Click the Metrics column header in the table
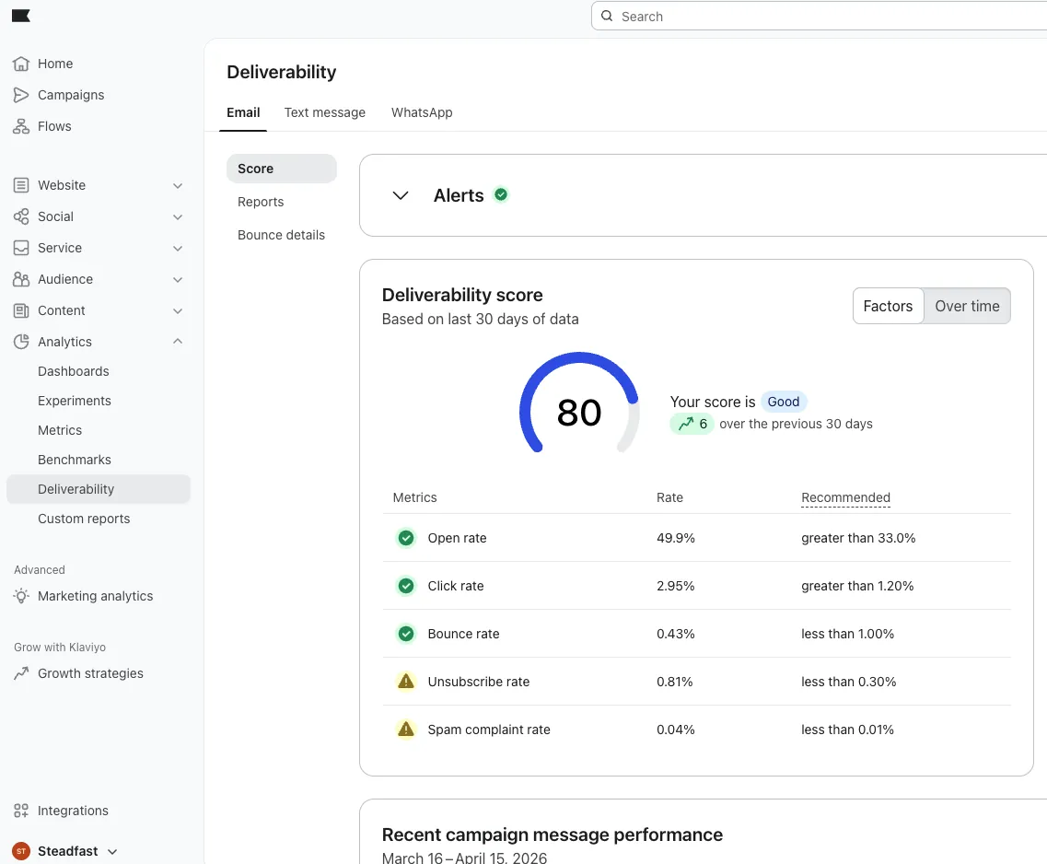The height and width of the screenshot is (864, 1047). click(414, 497)
